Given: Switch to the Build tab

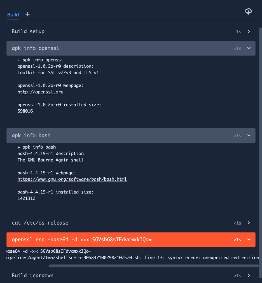Looking at the screenshot, I should point(13,15).
